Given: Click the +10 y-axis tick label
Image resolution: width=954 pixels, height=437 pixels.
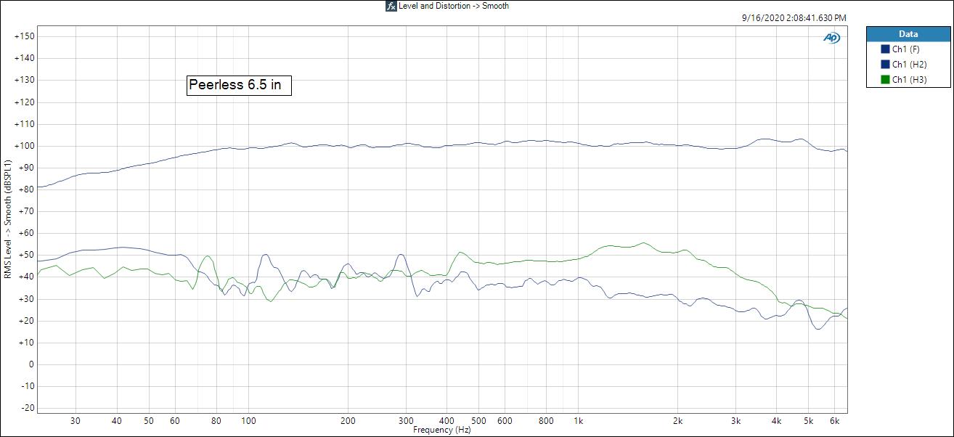Looking at the screenshot, I should 26,343.
